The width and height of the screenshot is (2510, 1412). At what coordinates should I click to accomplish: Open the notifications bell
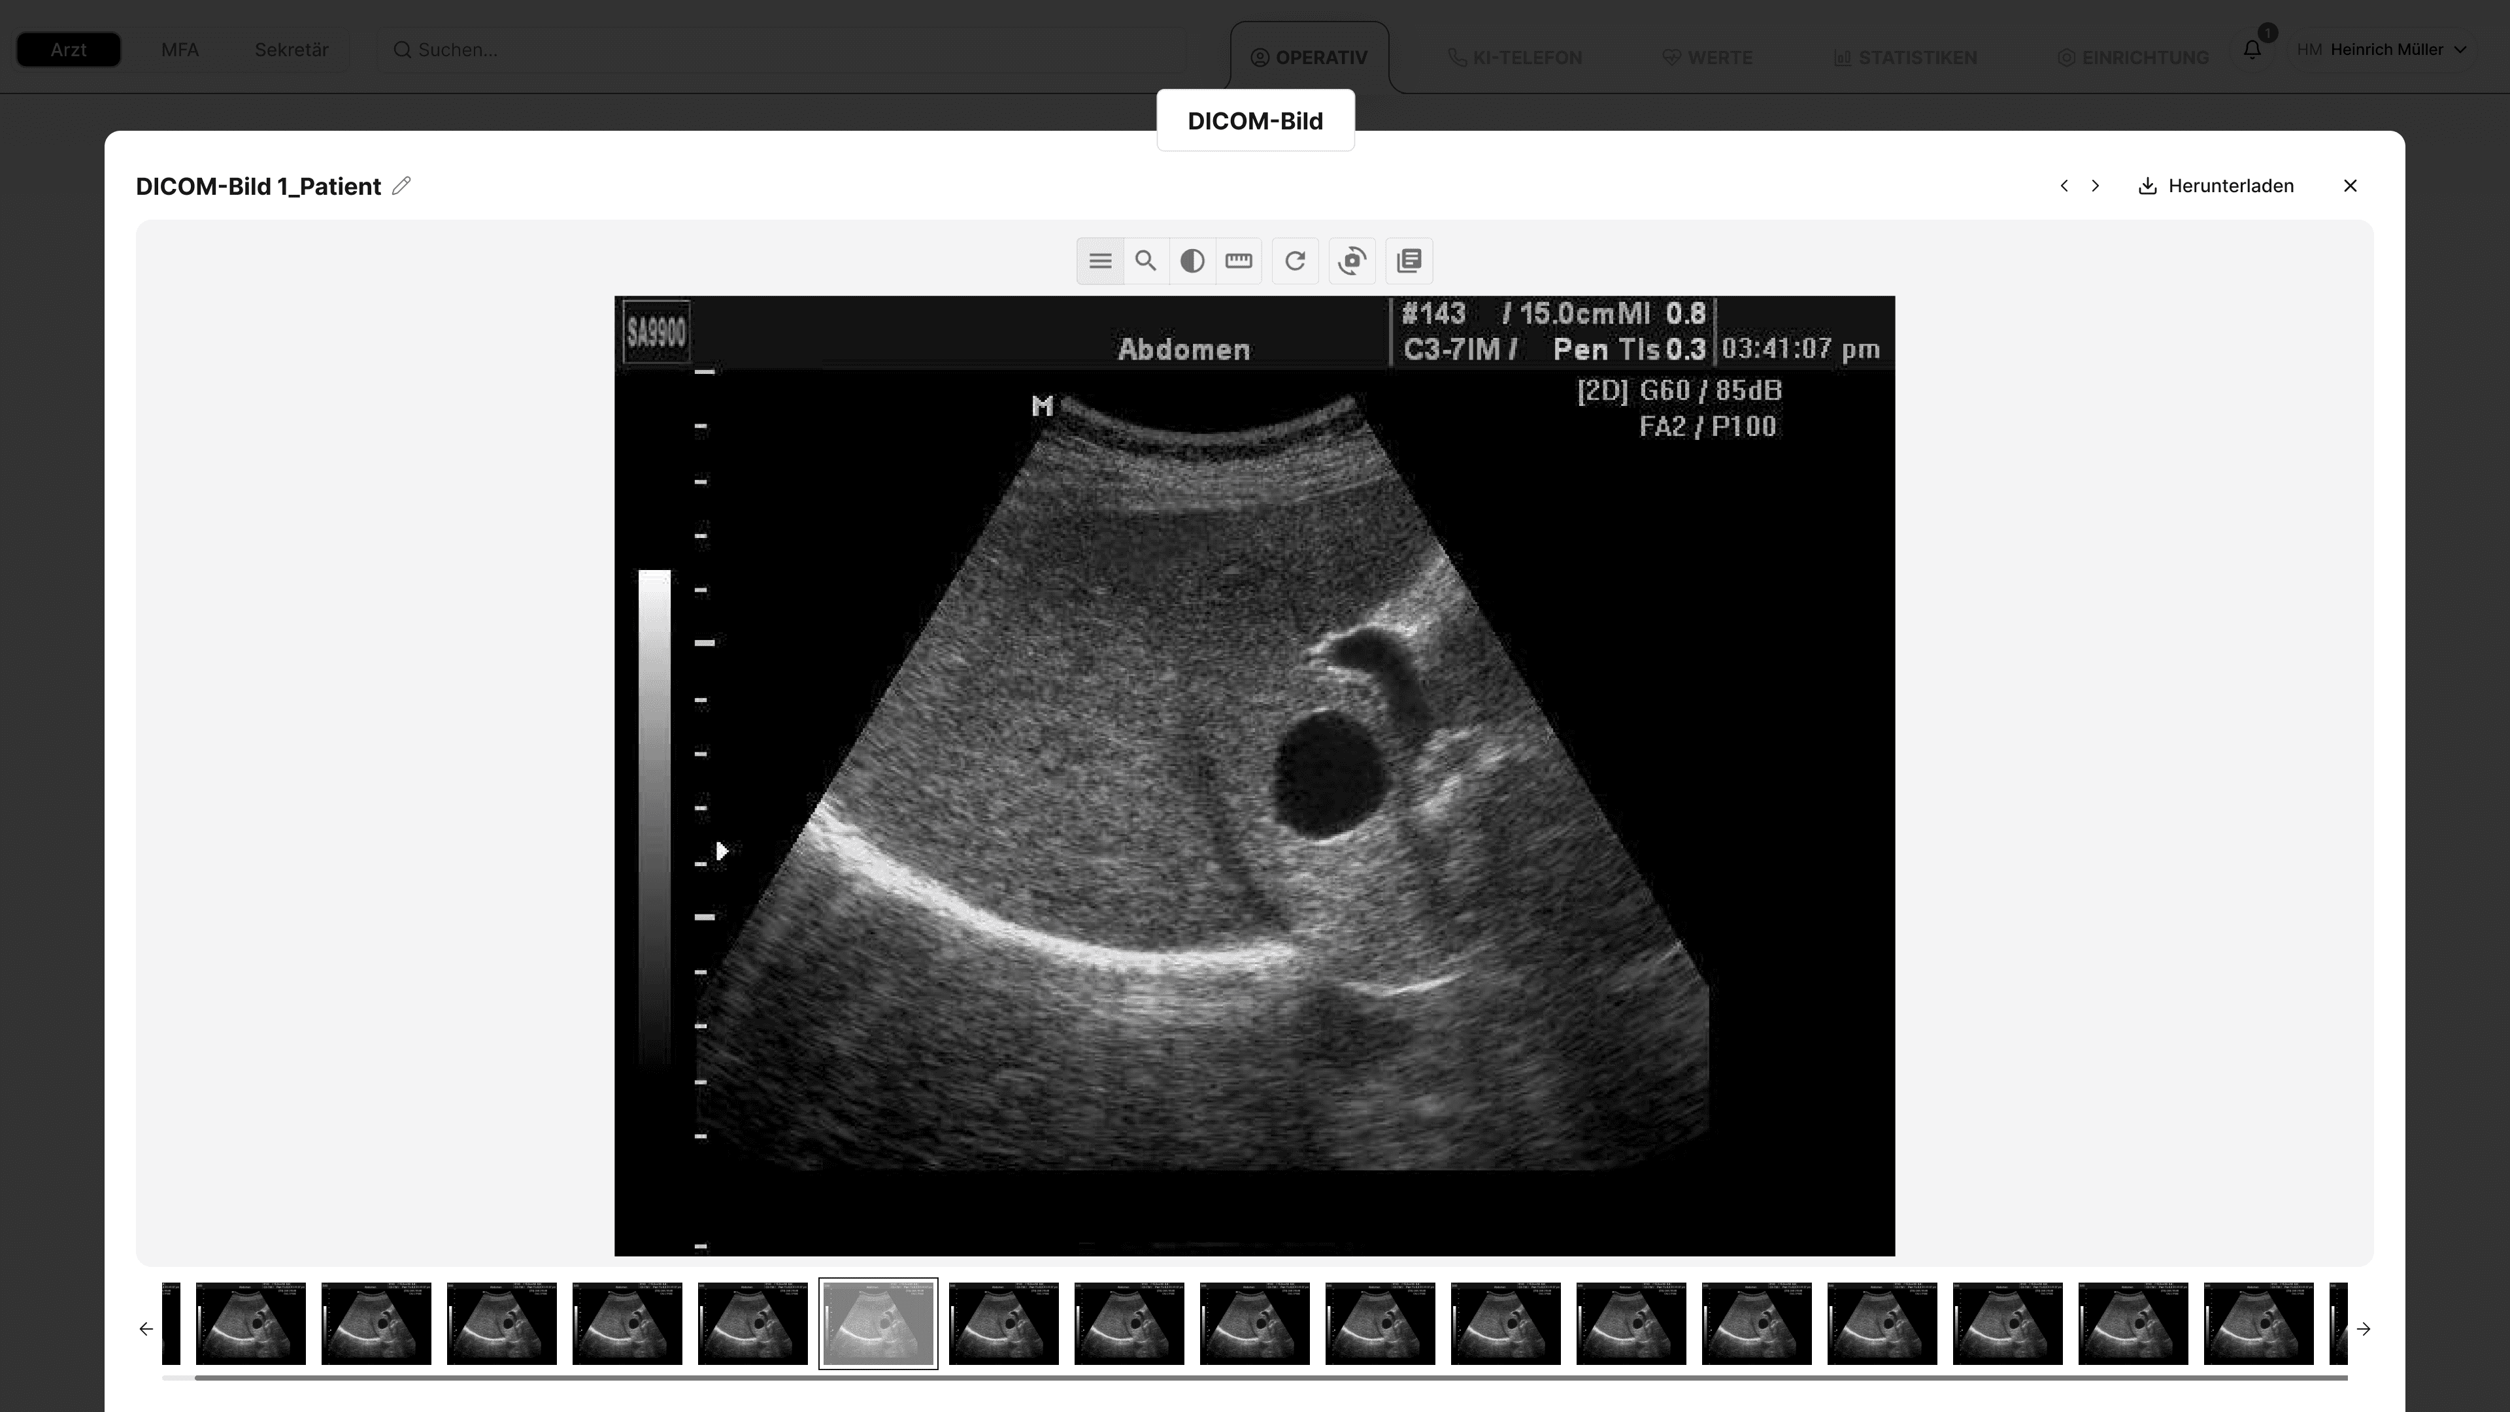2252,50
